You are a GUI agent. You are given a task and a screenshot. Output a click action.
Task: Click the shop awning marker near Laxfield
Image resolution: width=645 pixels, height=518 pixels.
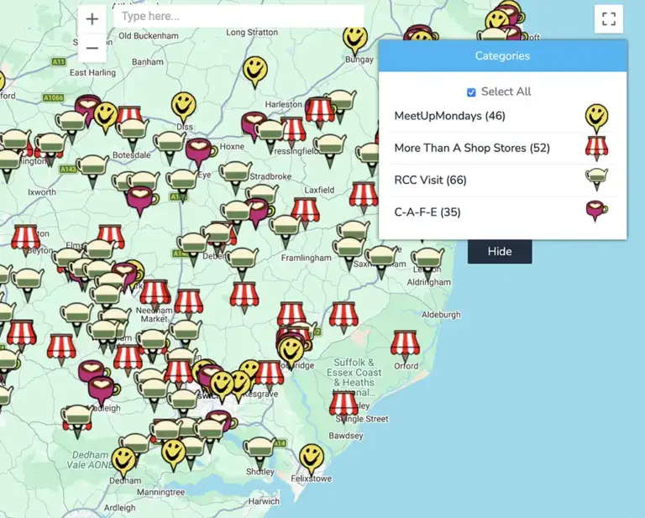pos(364,195)
